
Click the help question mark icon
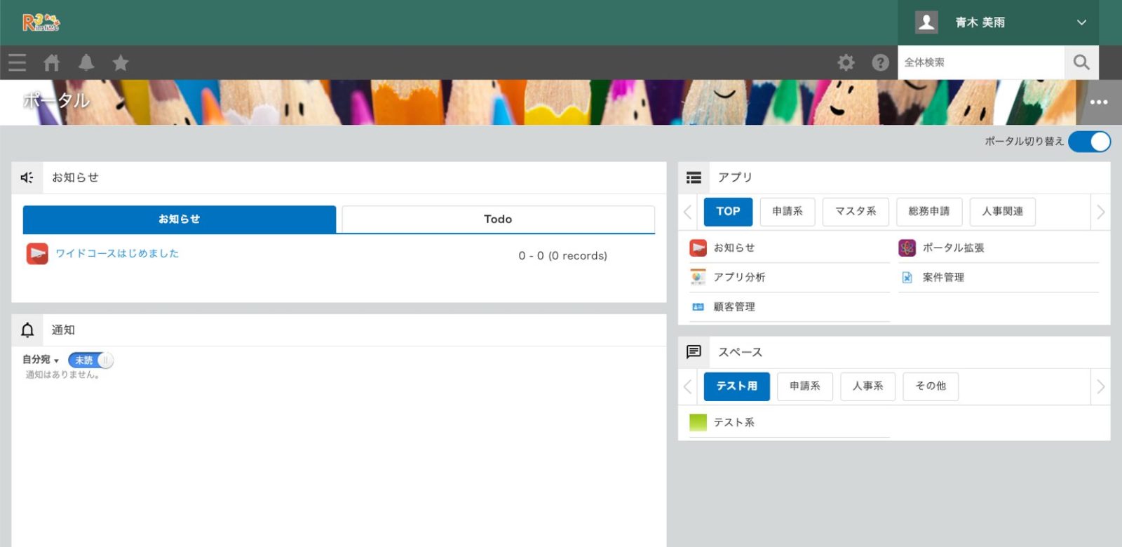point(880,63)
